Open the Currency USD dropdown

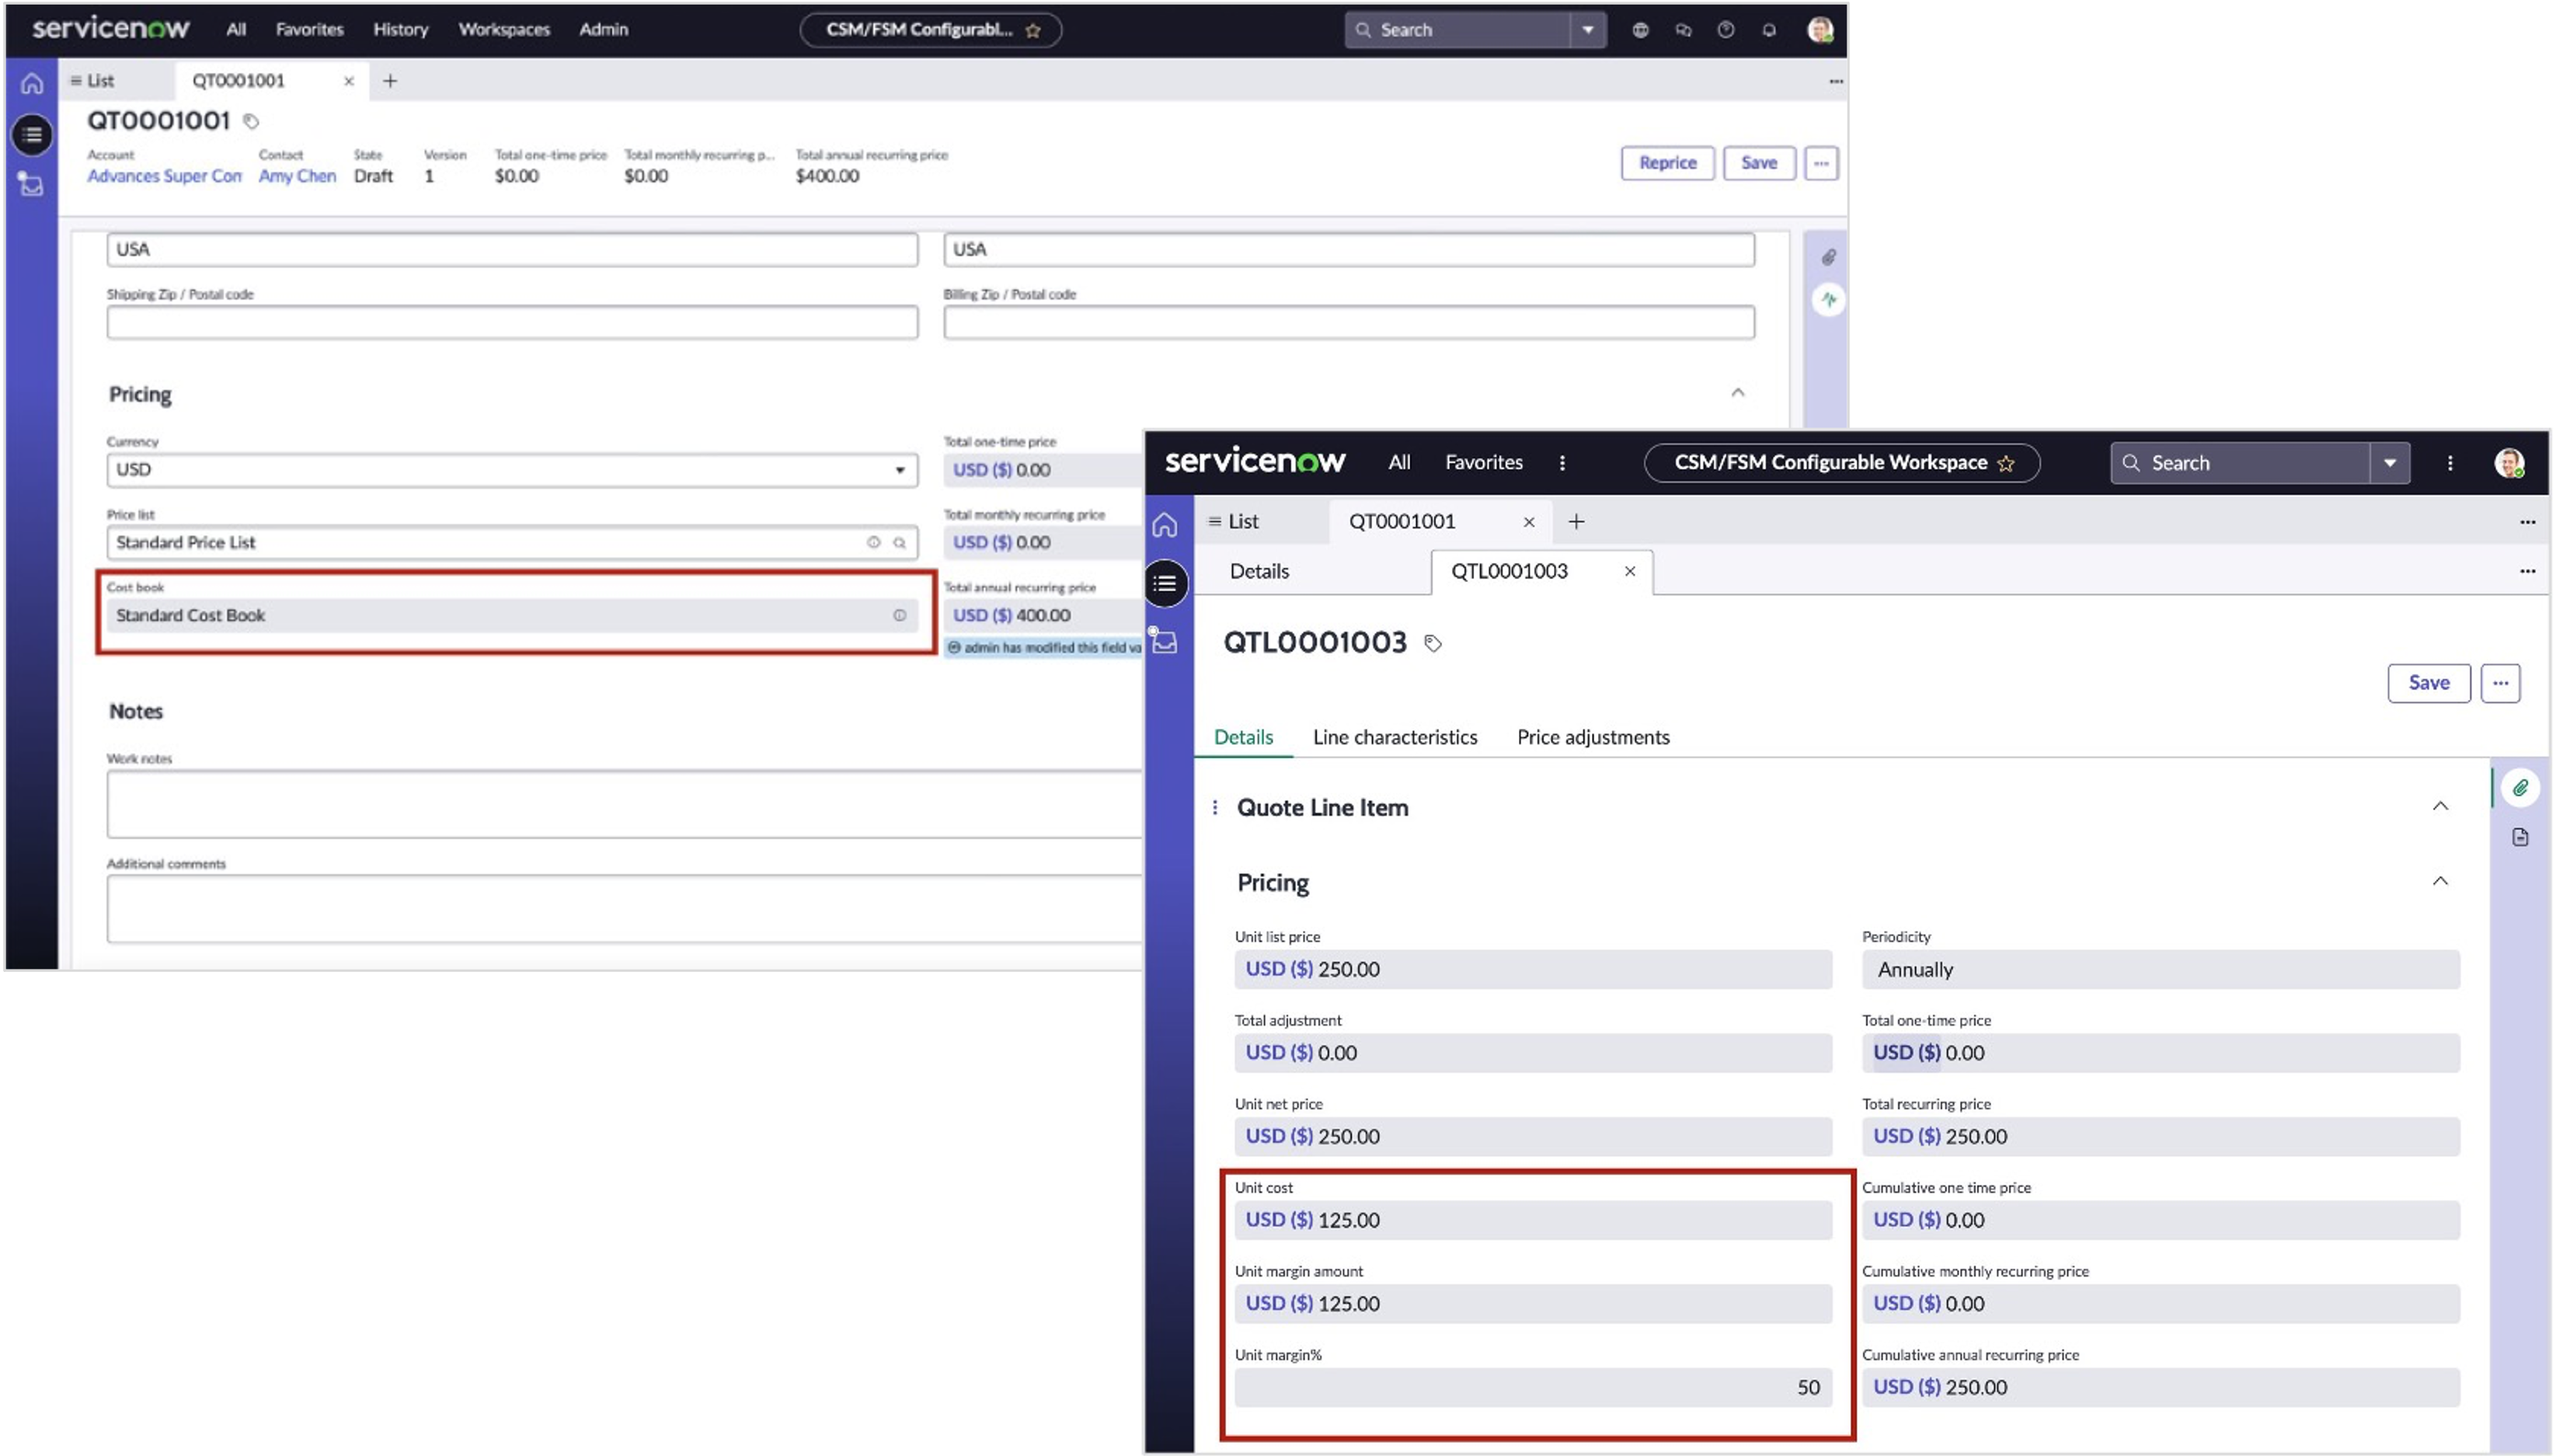pyautogui.click(x=512, y=470)
